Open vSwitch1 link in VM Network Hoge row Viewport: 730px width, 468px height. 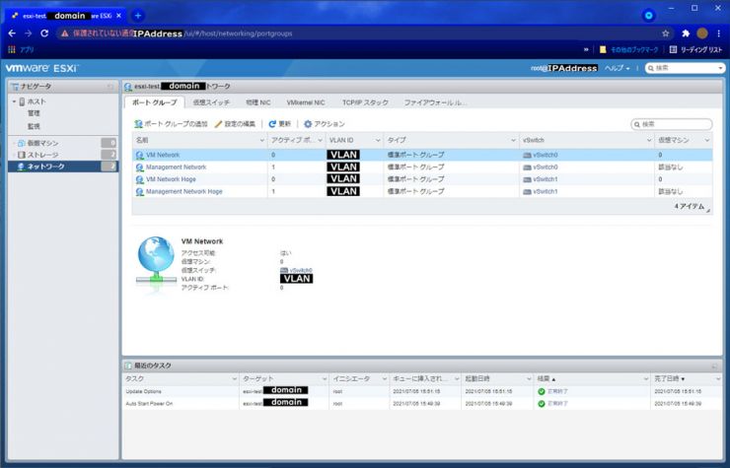coord(545,179)
